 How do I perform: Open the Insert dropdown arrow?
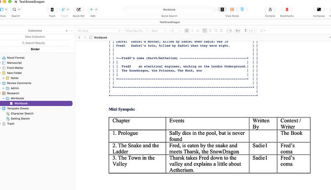[x=68, y=10]
